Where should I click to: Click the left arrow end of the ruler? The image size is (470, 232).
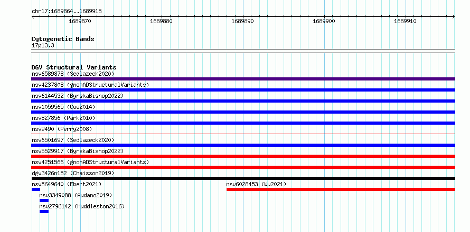(x=33, y=17)
